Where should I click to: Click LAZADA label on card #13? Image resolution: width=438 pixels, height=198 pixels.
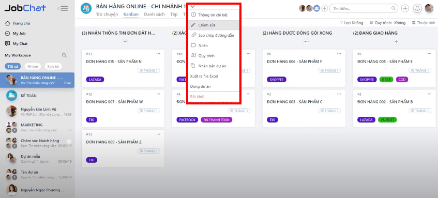[x=95, y=80]
